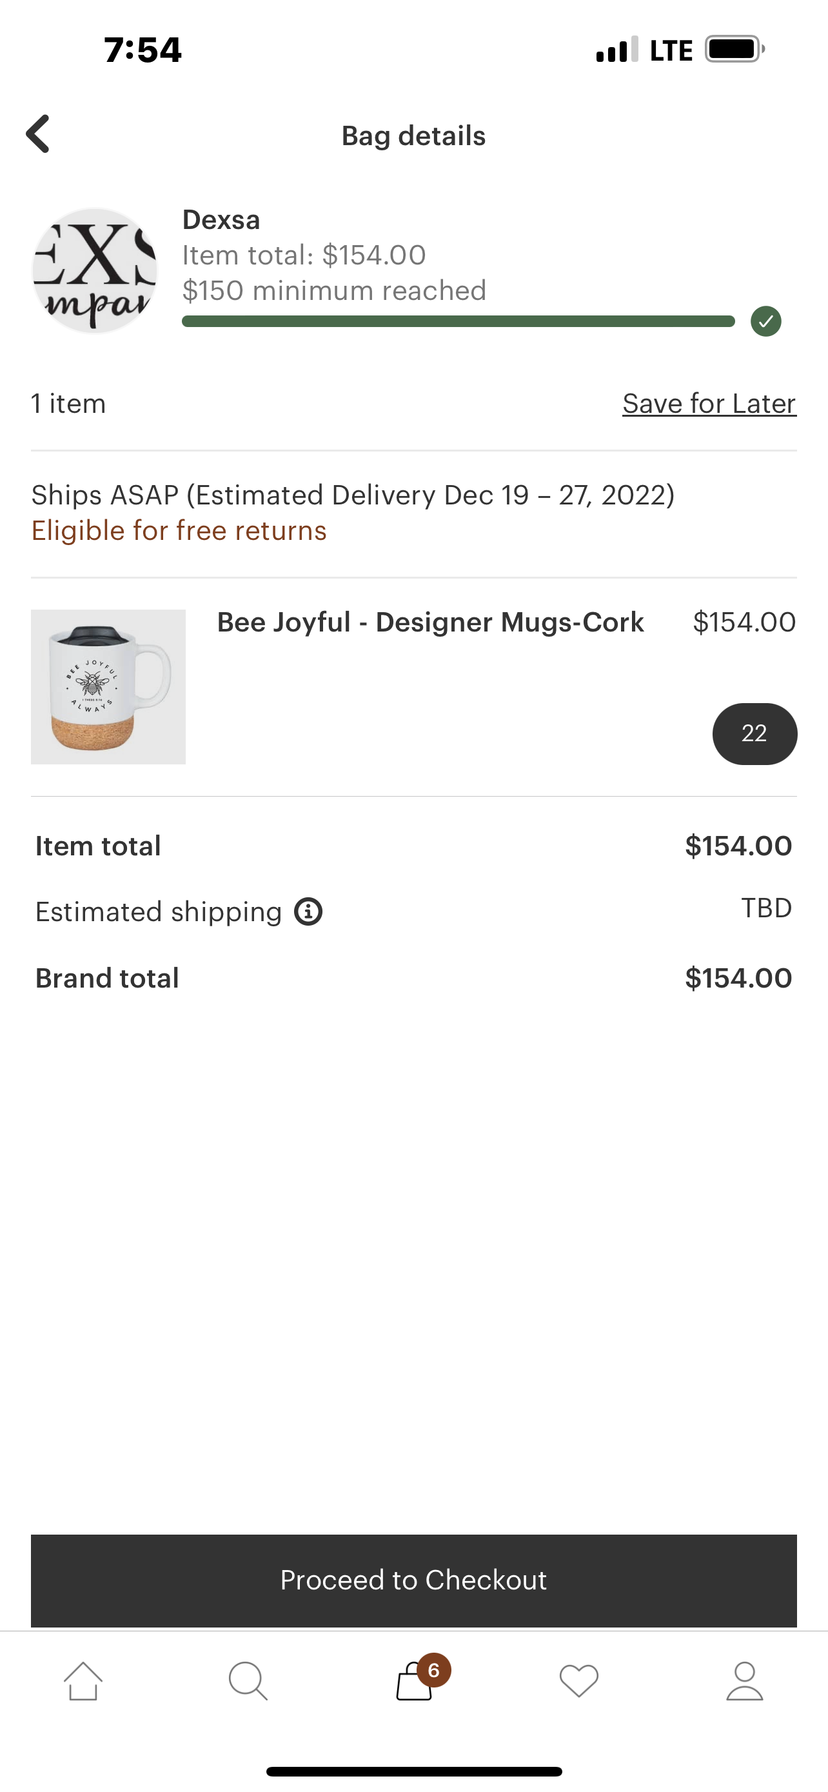Tap the green minimum order progress bar
828x1792 pixels.
coord(458,321)
